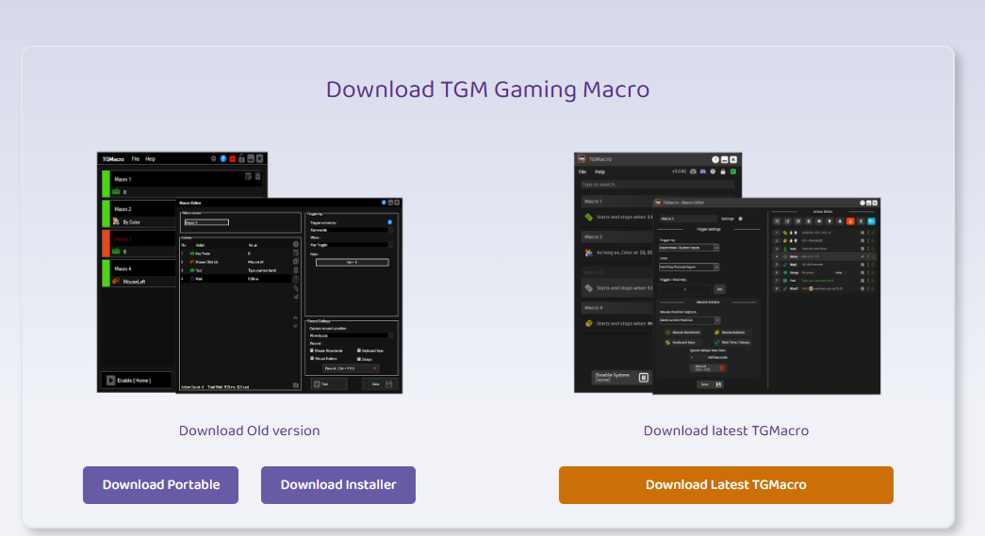Select the "Download latest TGMacro" caption text

pos(726,430)
